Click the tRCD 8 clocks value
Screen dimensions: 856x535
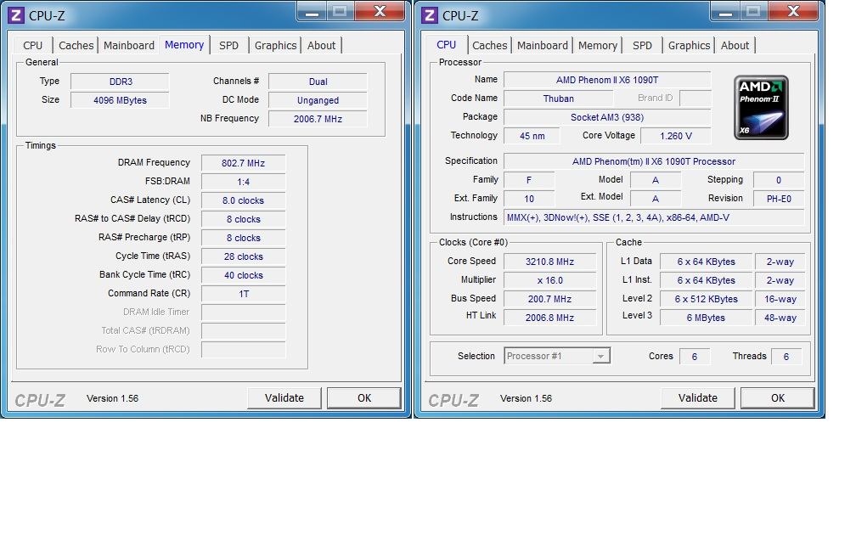point(244,219)
